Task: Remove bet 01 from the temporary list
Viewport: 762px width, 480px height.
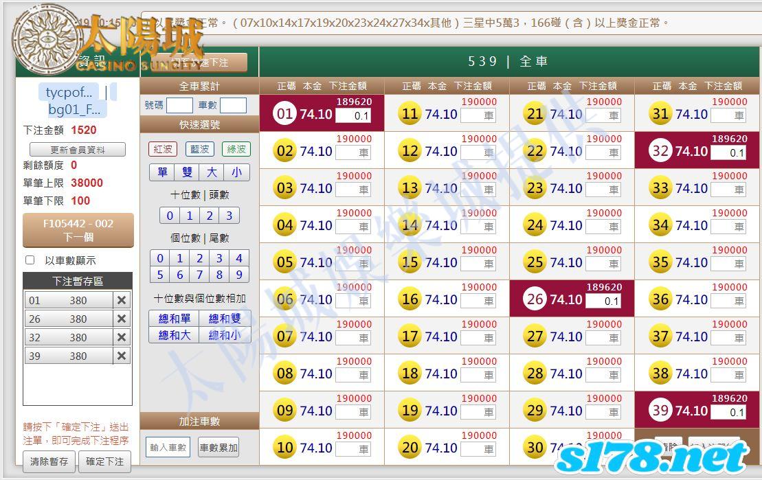Action: tap(122, 300)
